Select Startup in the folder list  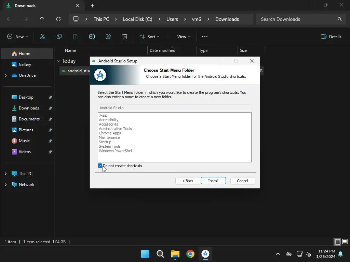105,142
